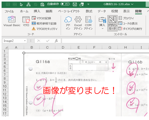Viewport: 149px width, 120px height.
Task: Select column A header
Action: pos(16,47)
